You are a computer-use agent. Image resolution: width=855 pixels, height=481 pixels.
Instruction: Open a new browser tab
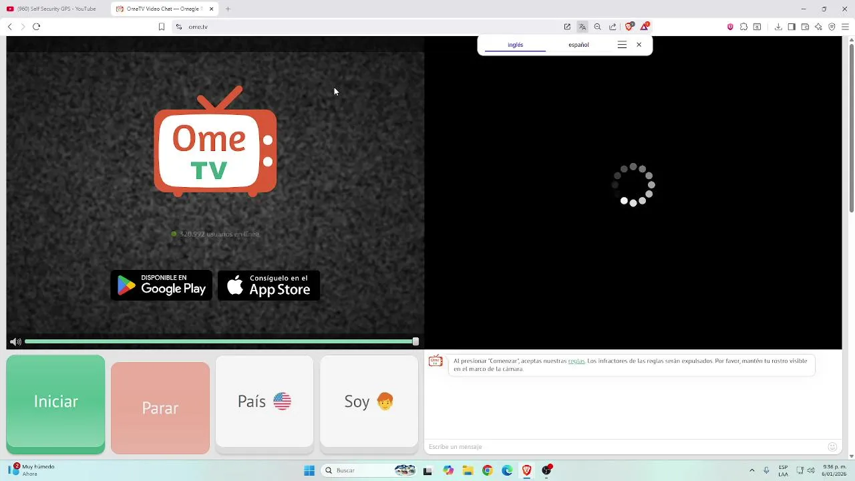pos(228,9)
